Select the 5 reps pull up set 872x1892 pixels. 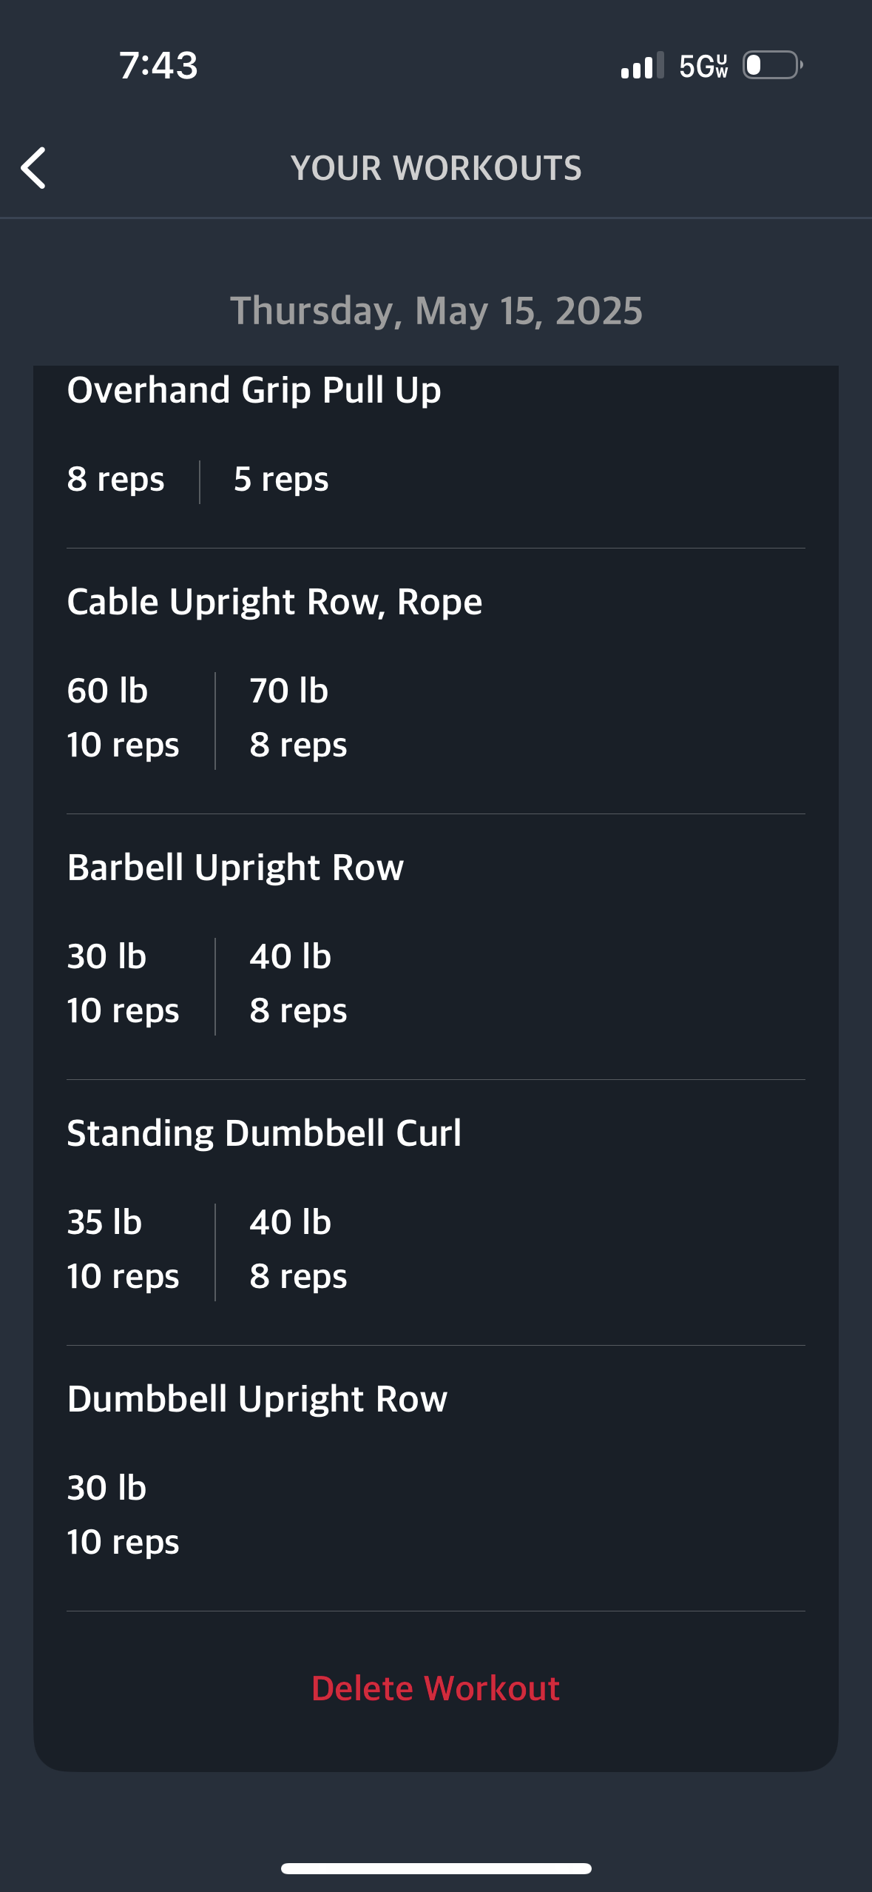pos(281,480)
